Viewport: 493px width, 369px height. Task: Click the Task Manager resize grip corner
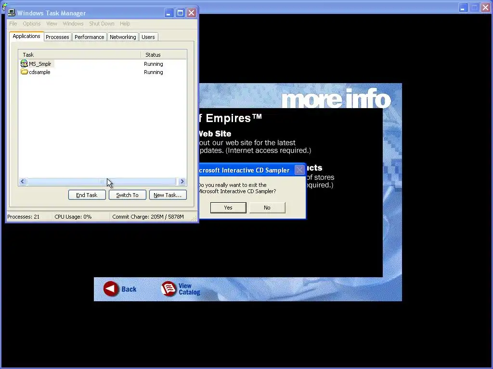pos(195,219)
